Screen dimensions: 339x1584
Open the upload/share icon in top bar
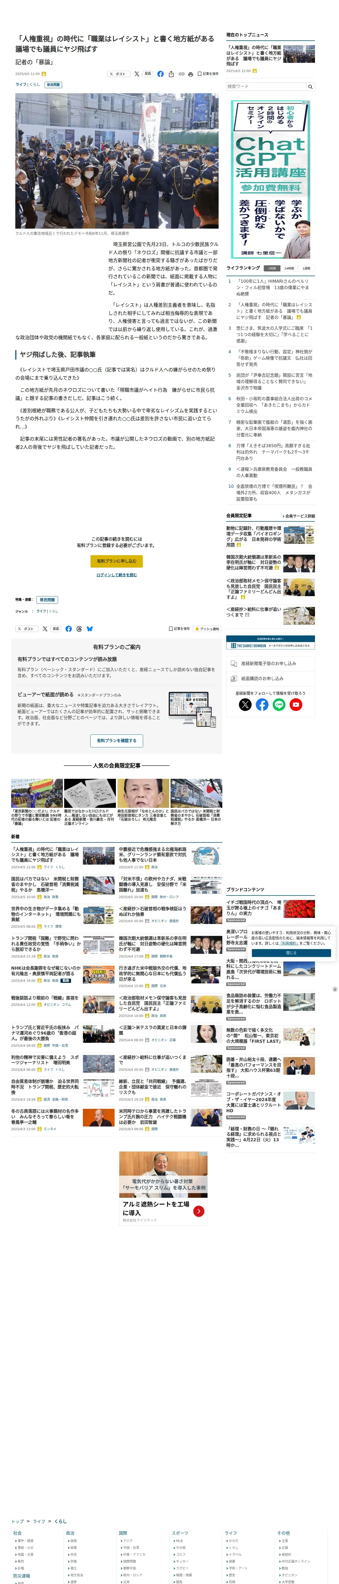[x=171, y=74]
